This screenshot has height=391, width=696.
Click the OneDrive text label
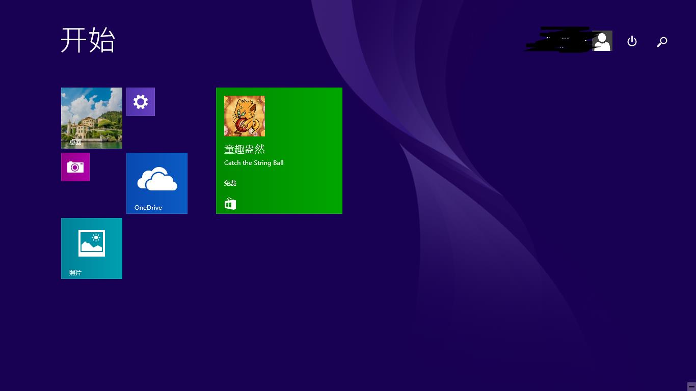coord(148,208)
